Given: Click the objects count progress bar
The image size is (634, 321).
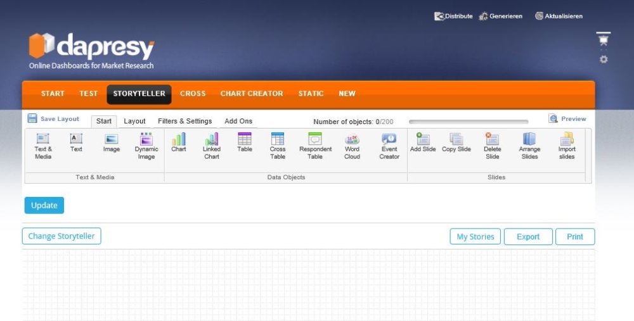Looking at the screenshot, I should tap(469, 122).
